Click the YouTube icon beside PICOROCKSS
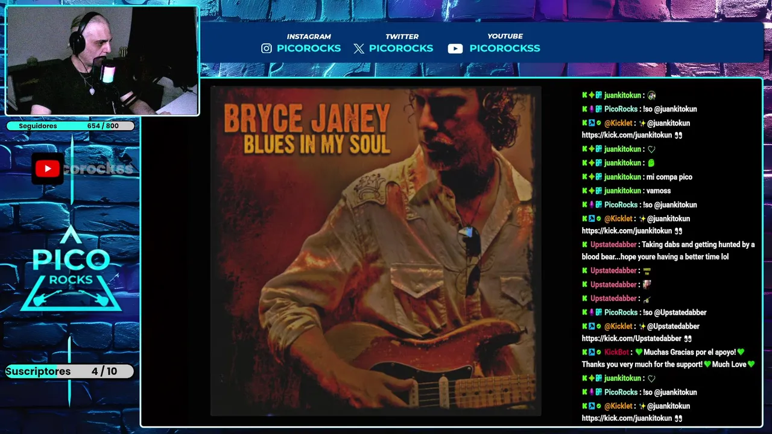 click(x=455, y=49)
